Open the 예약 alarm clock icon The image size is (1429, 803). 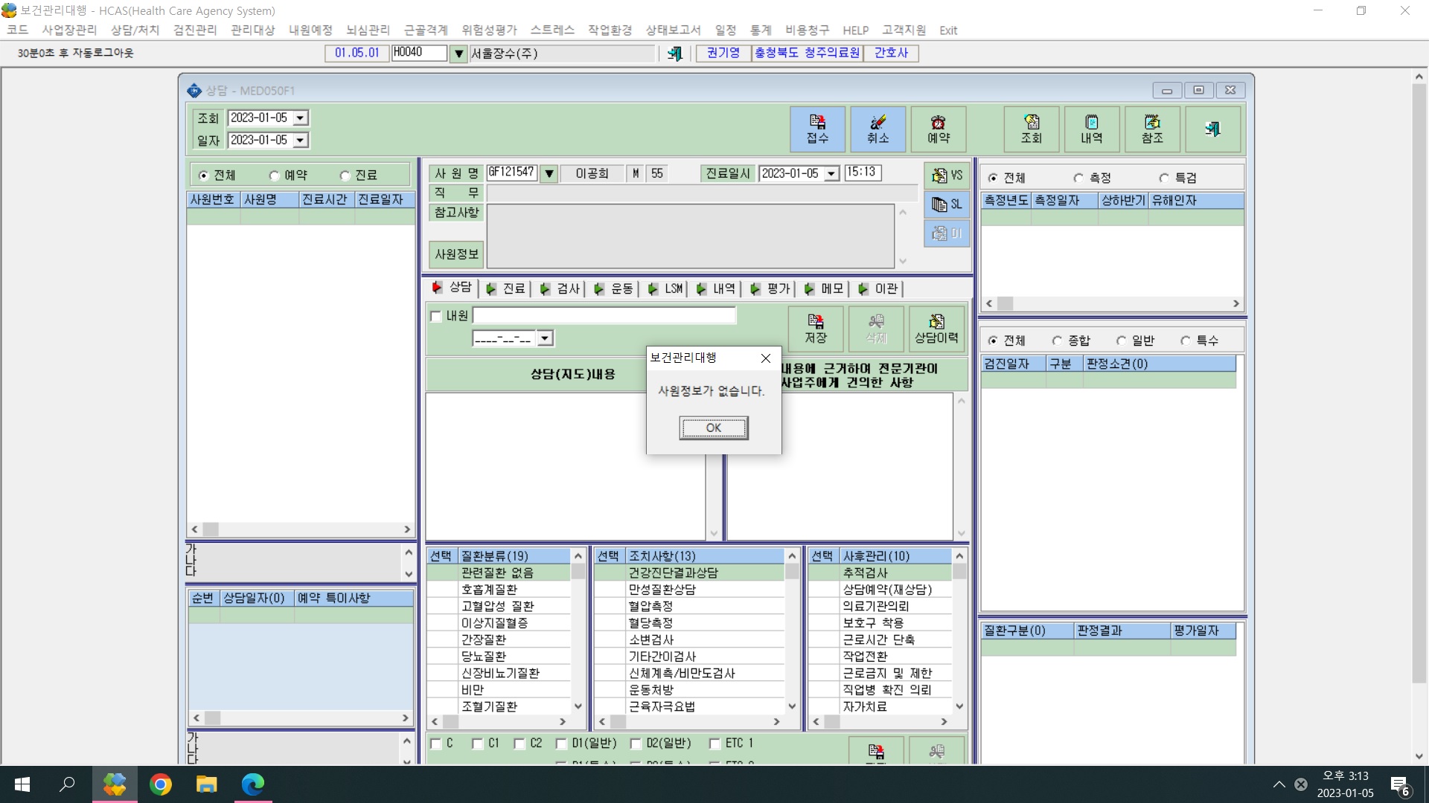tap(938, 129)
